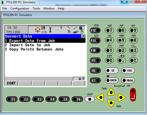
Task: Click the F10 side key
Action: (95, 50)
